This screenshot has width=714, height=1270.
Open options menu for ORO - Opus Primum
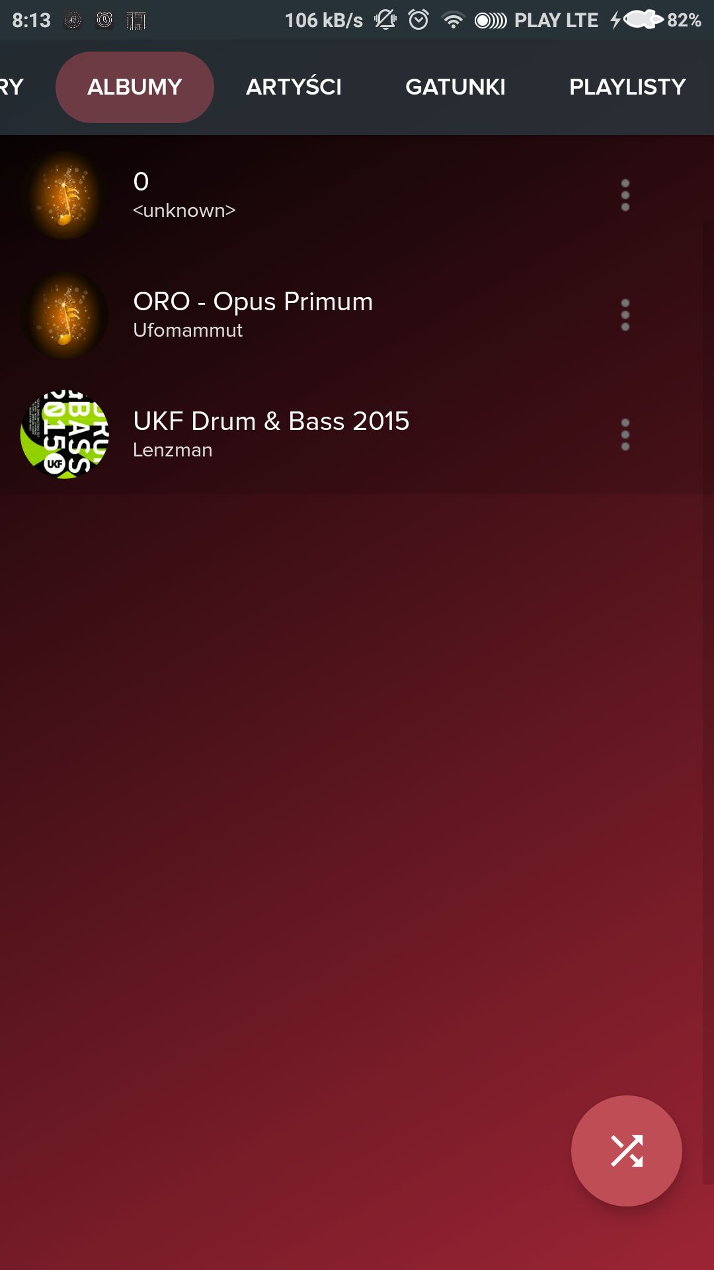625,315
